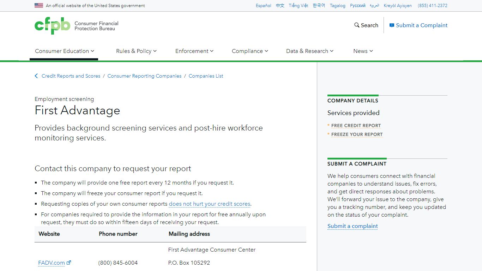This screenshot has width=482, height=271.
Task: Open the News dropdown menu
Action: (363, 51)
